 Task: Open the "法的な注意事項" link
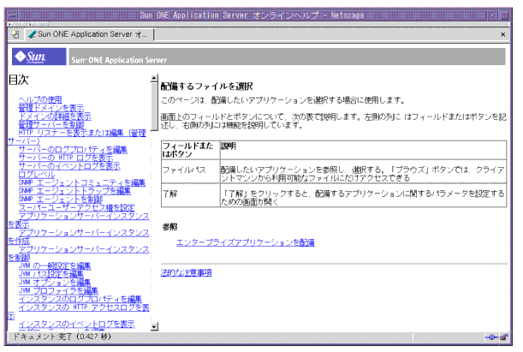point(186,273)
